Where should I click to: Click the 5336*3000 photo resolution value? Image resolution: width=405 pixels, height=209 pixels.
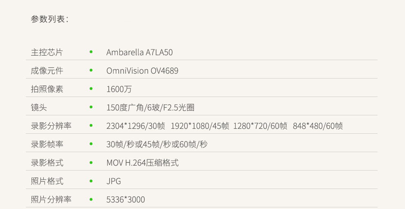tap(126, 200)
